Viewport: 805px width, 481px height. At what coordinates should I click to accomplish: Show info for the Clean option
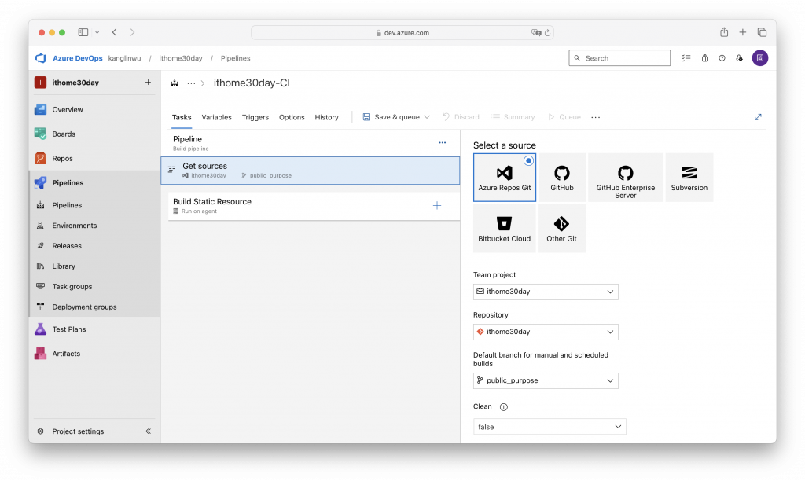tap(504, 407)
